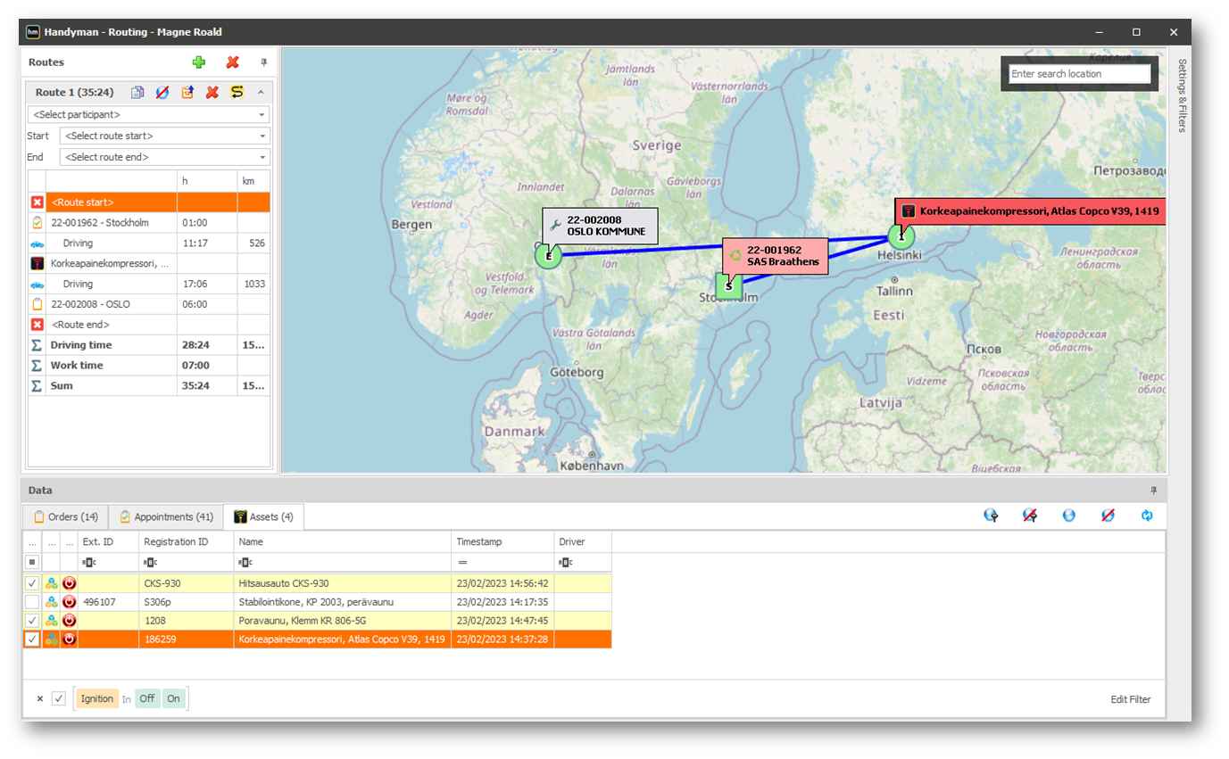Screen dimensions: 1229x759
Task: Click the crossed-out globe in Data toolbar
Action: [x=1108, y=516]
